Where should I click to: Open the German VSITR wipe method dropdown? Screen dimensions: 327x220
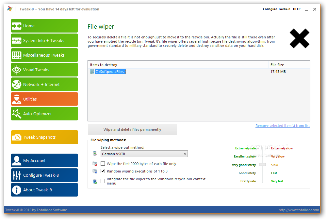[x=144, y=154]
